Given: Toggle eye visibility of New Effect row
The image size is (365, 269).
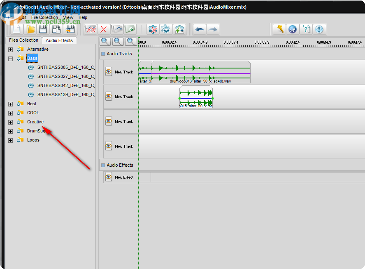Looking at the screenshot, I should click(109, 177).
